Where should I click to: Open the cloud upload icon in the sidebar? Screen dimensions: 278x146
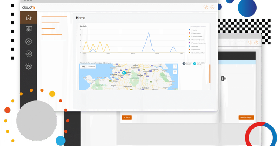coord(29,54)
